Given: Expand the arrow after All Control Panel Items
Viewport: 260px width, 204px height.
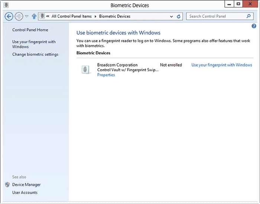Looking at the screenshot, I should (95, 16).
